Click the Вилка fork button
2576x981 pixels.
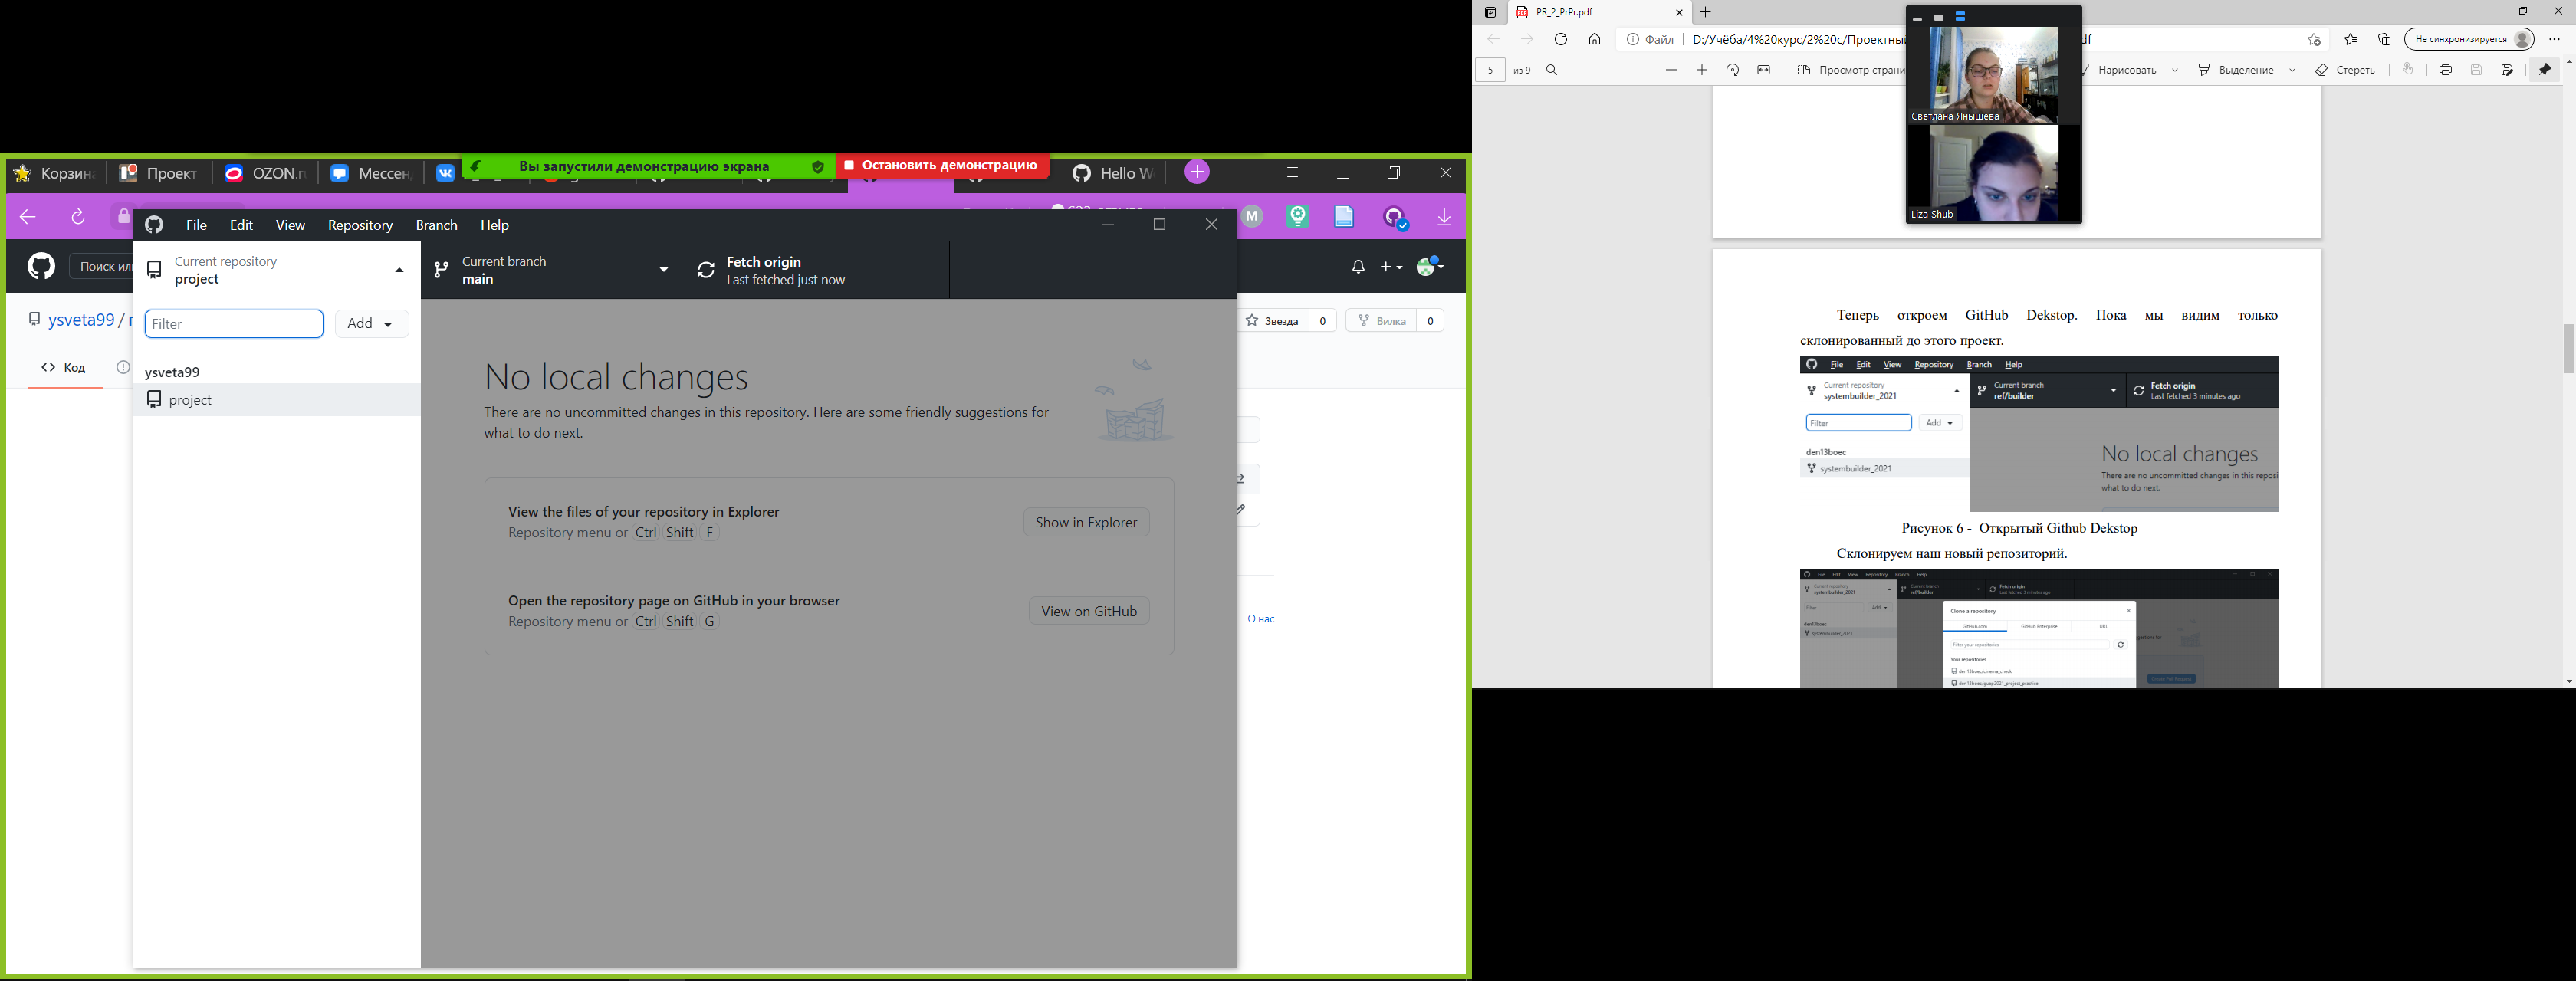coord(1381,321)
